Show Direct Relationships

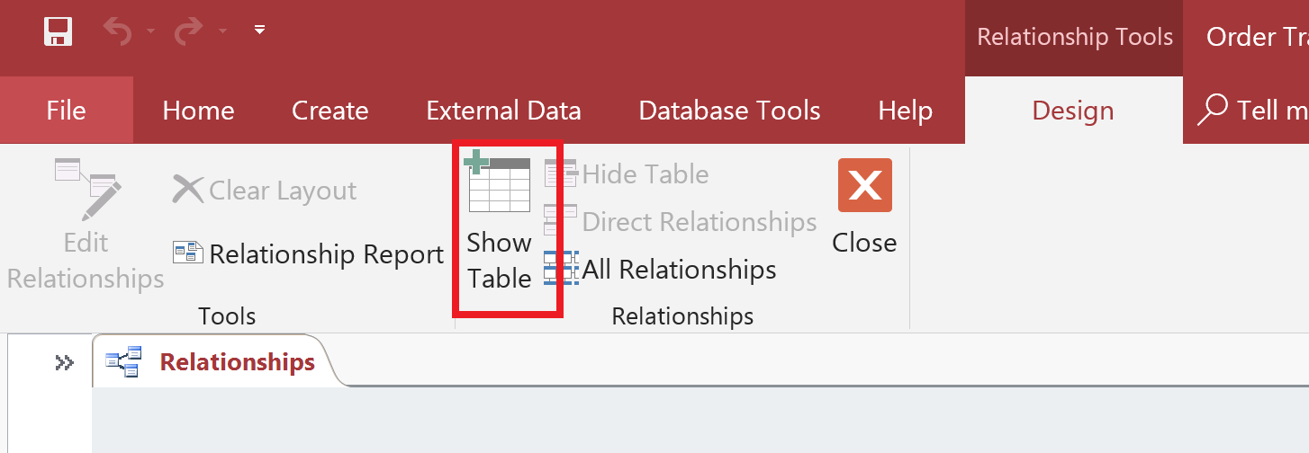pyautogui.click(x=681, y=221)
